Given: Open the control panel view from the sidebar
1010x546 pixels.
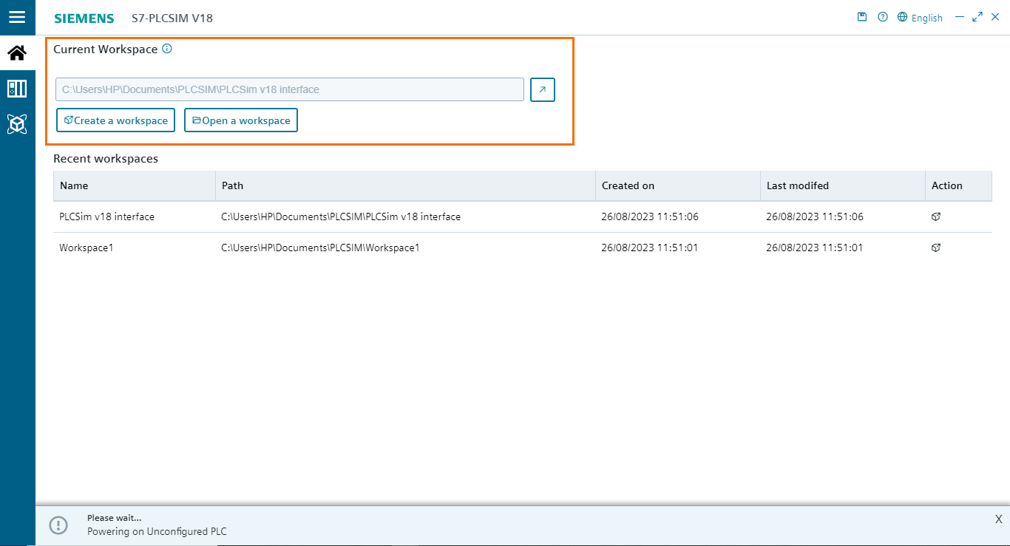Looking at the screenshot, I should click(17, 88).
